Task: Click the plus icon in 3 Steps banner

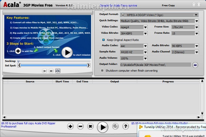Action: coord(18,51)
